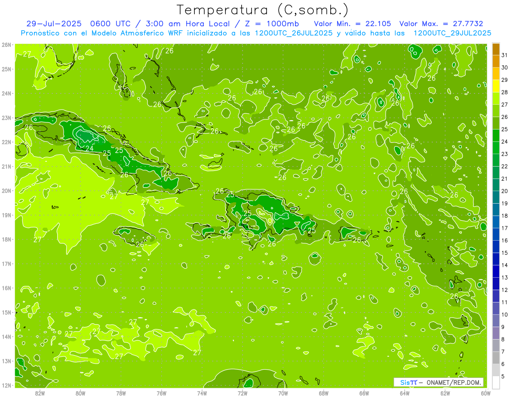The image size is (516, 399).
Task: Click the latitude axis label 26N
Action: tap(6, 45)
